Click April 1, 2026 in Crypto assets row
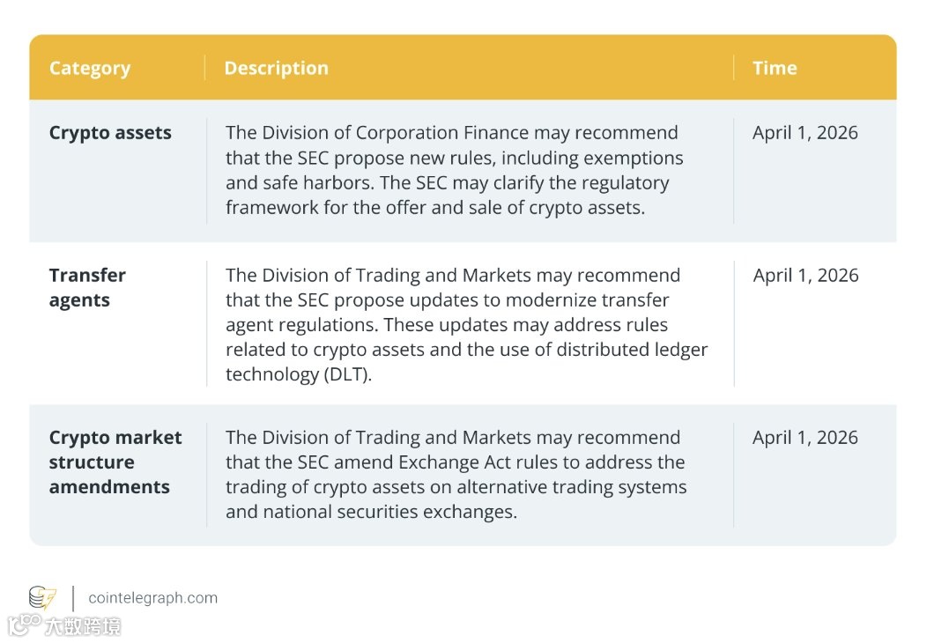The width and height of the screenshot is (927, 643). (x=805, y=133)
